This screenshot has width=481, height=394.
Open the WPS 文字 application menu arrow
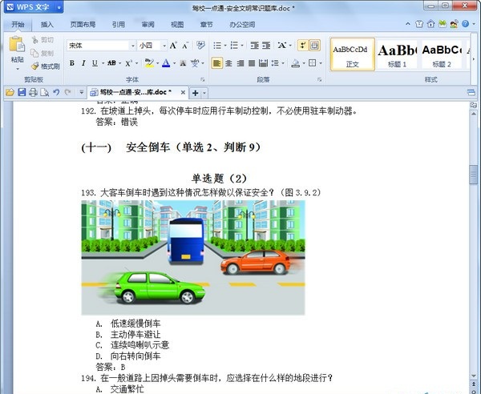tap(59, 7)
